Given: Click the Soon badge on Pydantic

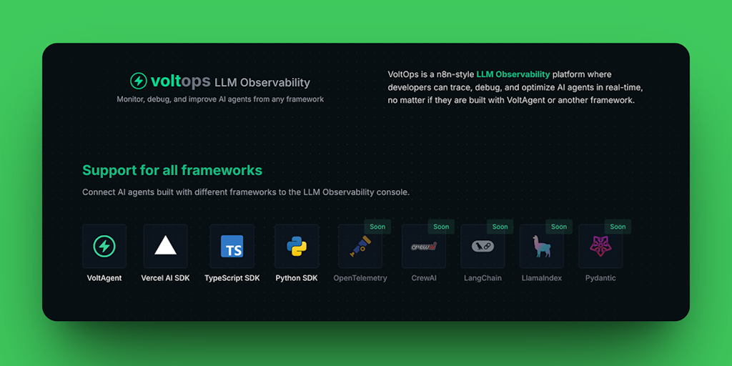Looking at the screenshot, I should coord(618,227).
